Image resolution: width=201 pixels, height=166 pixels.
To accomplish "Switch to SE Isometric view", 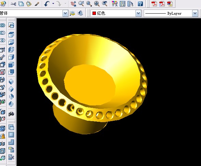I will point(11,89).
